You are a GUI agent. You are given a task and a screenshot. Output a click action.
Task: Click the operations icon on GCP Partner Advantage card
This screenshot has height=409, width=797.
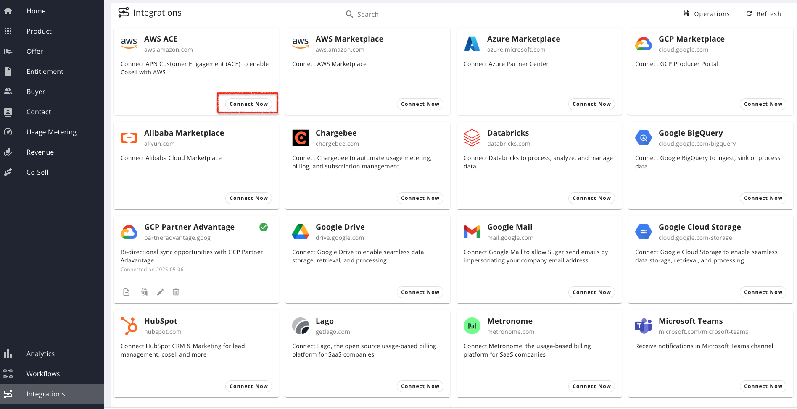144,292
